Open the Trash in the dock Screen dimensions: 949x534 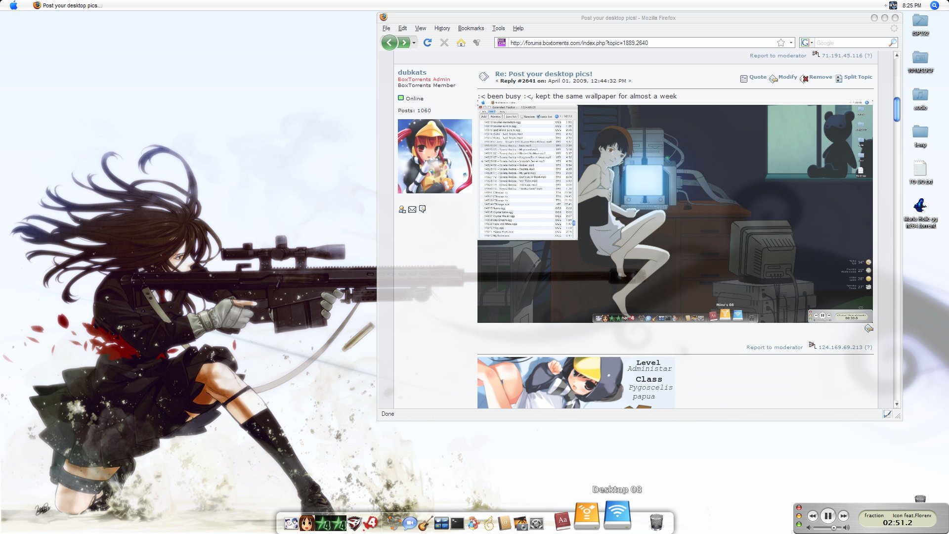[656, 522]
